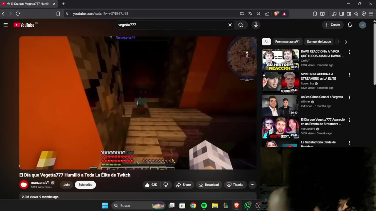Run the search with magnifier button
The width and height of the screenshot is (376, 211).
pos(241,25)
